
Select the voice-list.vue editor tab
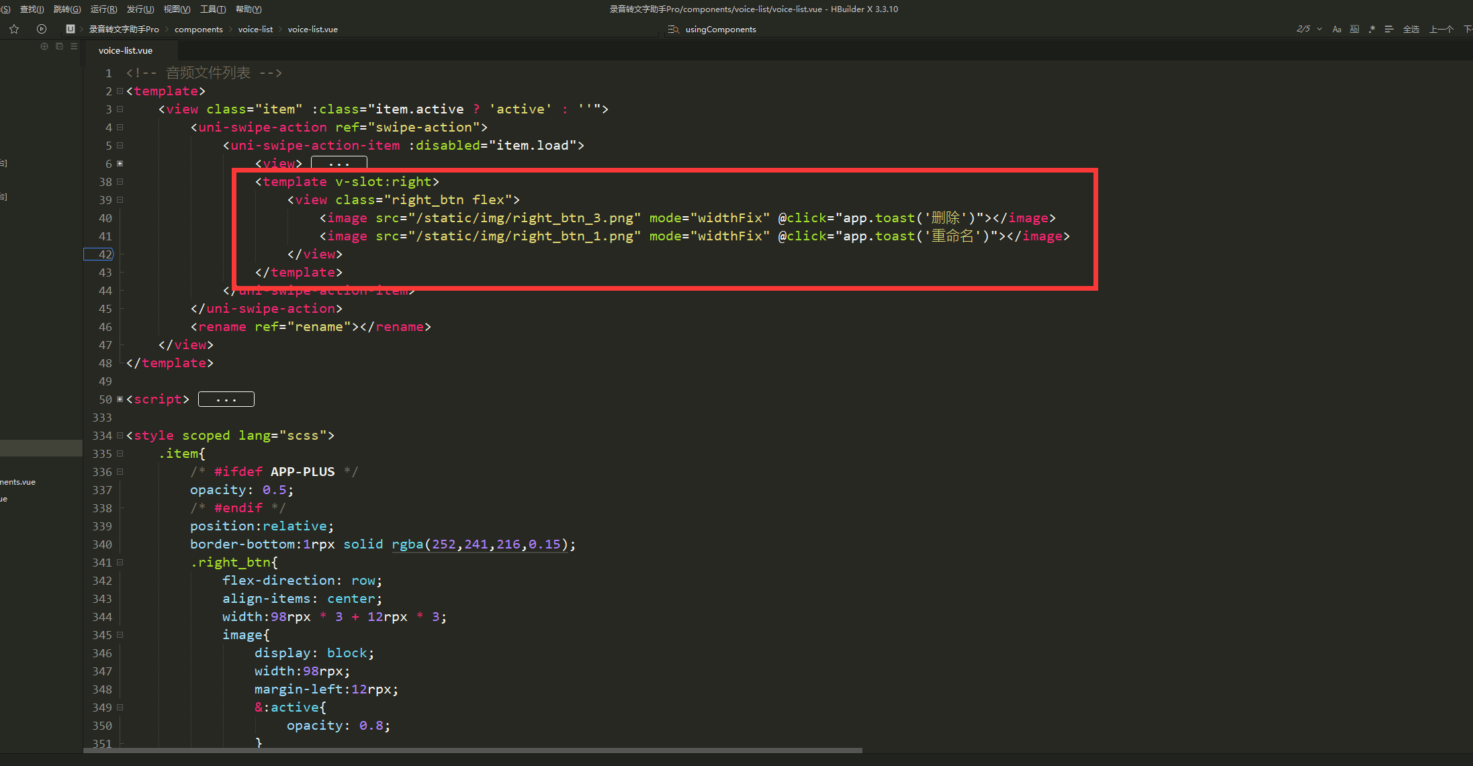coord(126,50)
